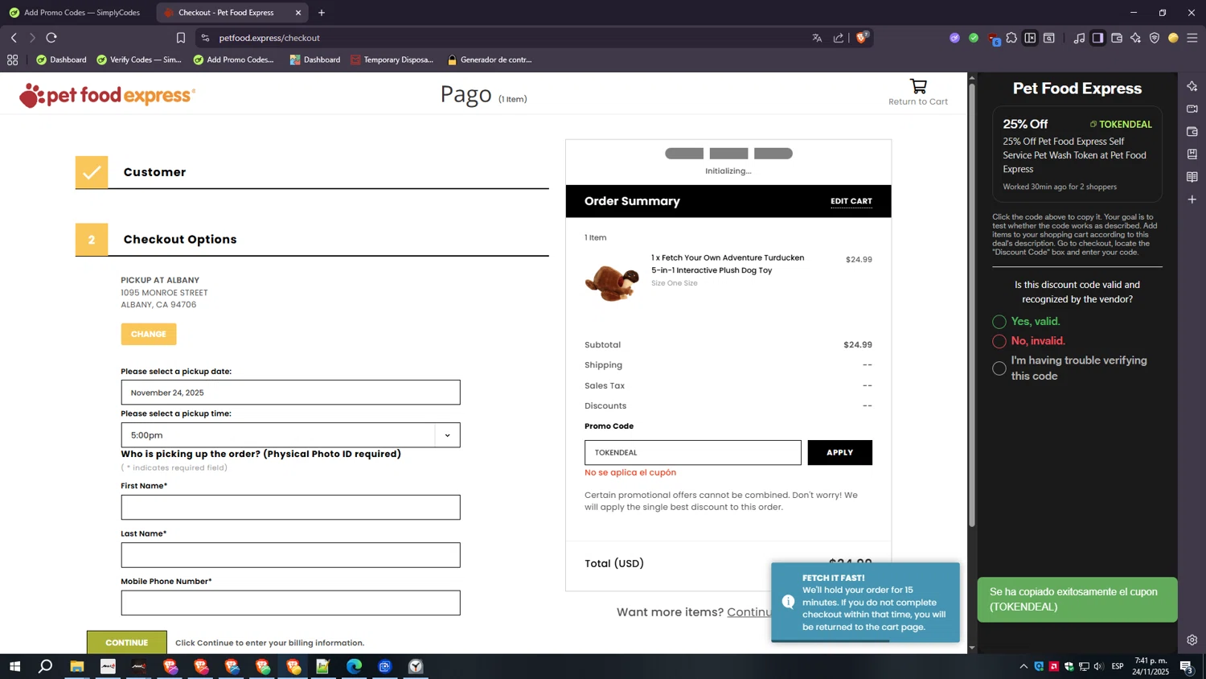This screenshot has height=679, width=1206.
Task: Click the Last Name input field
Action: coord(290,555)
